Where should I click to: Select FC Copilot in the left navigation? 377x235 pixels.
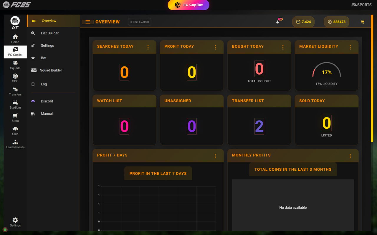tap(15, 52)
